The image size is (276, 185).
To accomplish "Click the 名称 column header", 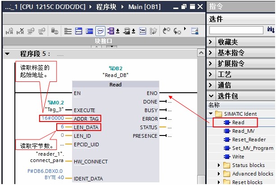I will (214, 105).
